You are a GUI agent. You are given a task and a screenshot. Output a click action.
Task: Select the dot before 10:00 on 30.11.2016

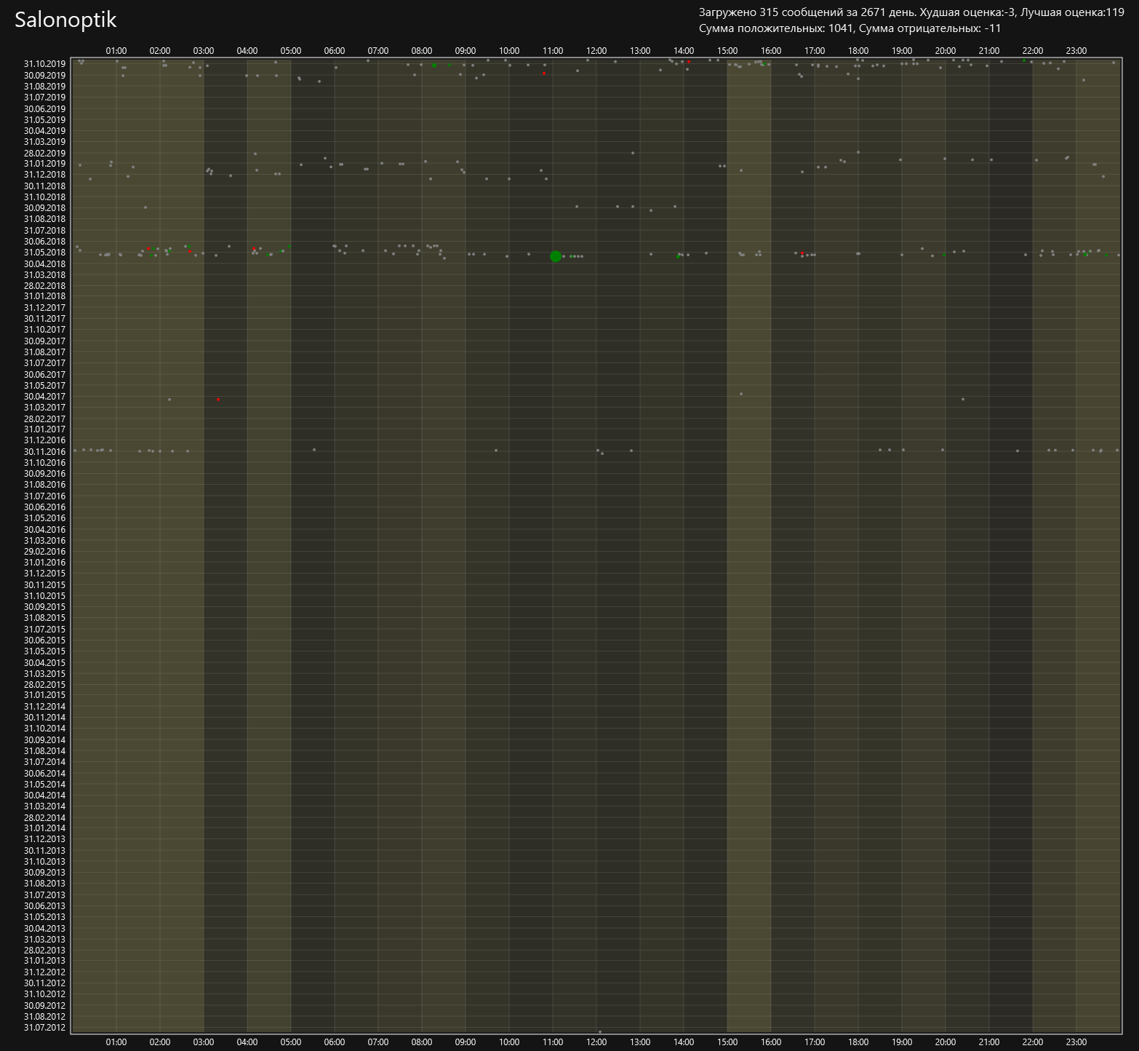tap(496, 450)
